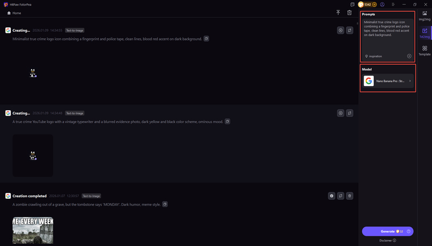Click the upload/export icon in top toolbar
The height and width of the screenshot is (246, 432).
338,13
